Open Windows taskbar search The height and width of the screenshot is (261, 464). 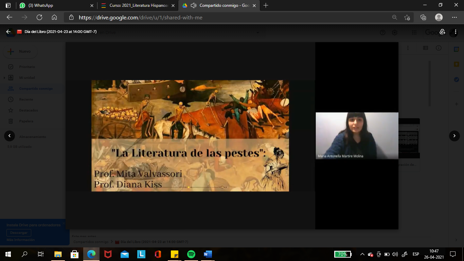pyautogui.click(x=24, y=254)
